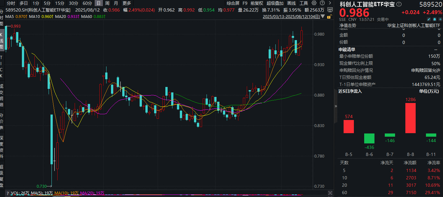Viewport: 443px width, 197px height.
Task: Open the TICK sidebar view
Action: pyautogui.click(x=2, y=67)
